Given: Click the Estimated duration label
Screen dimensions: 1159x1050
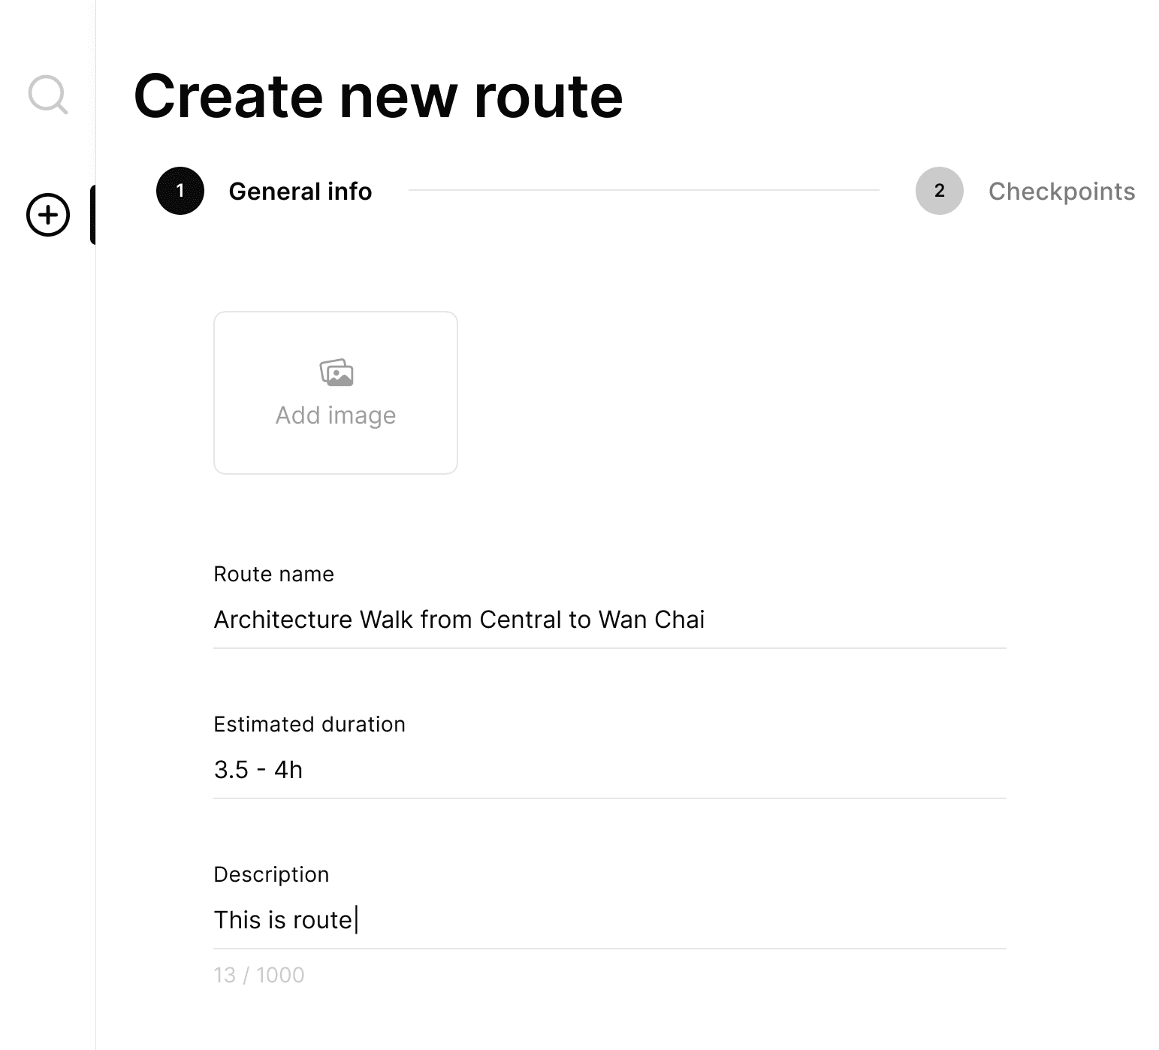Looking at the screenshot, I should (309, 724).
